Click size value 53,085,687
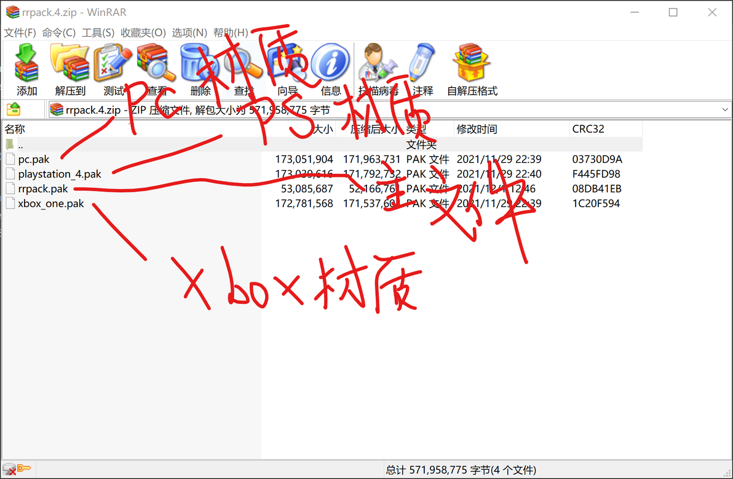 click(307, 189)
